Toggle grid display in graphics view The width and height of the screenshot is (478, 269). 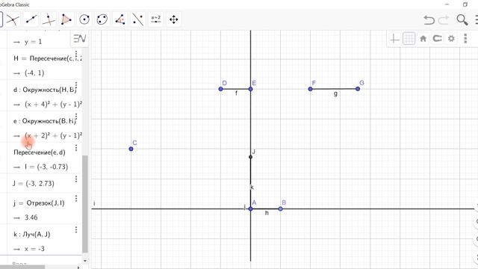(x=409, y=39)
